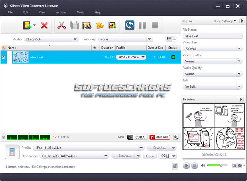Take a snapshot with camera icon

[x=240, y=166]
